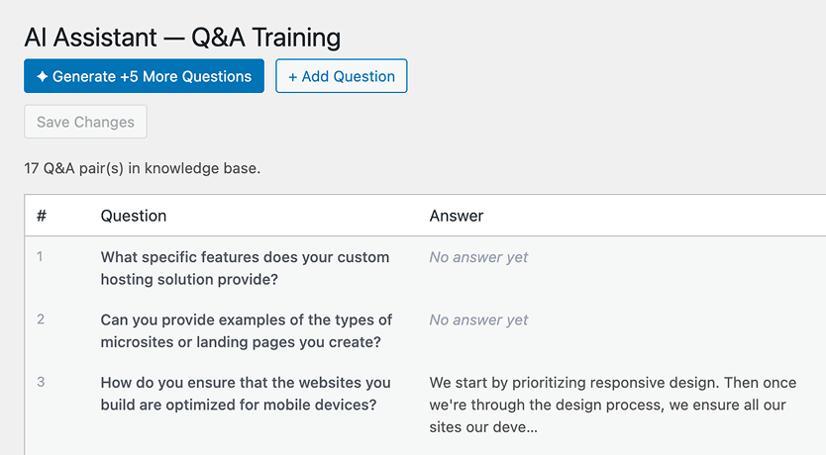This screenshot has height=455, width=826.
Task: Click the Save Changes button
Action: (x=85, y=123)
